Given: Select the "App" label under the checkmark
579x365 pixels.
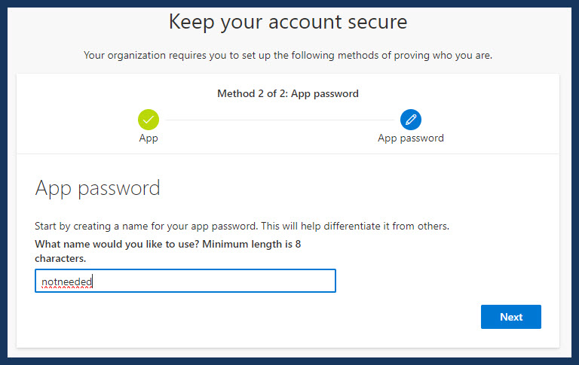Looking at the screenshot, I should point(149,138).
